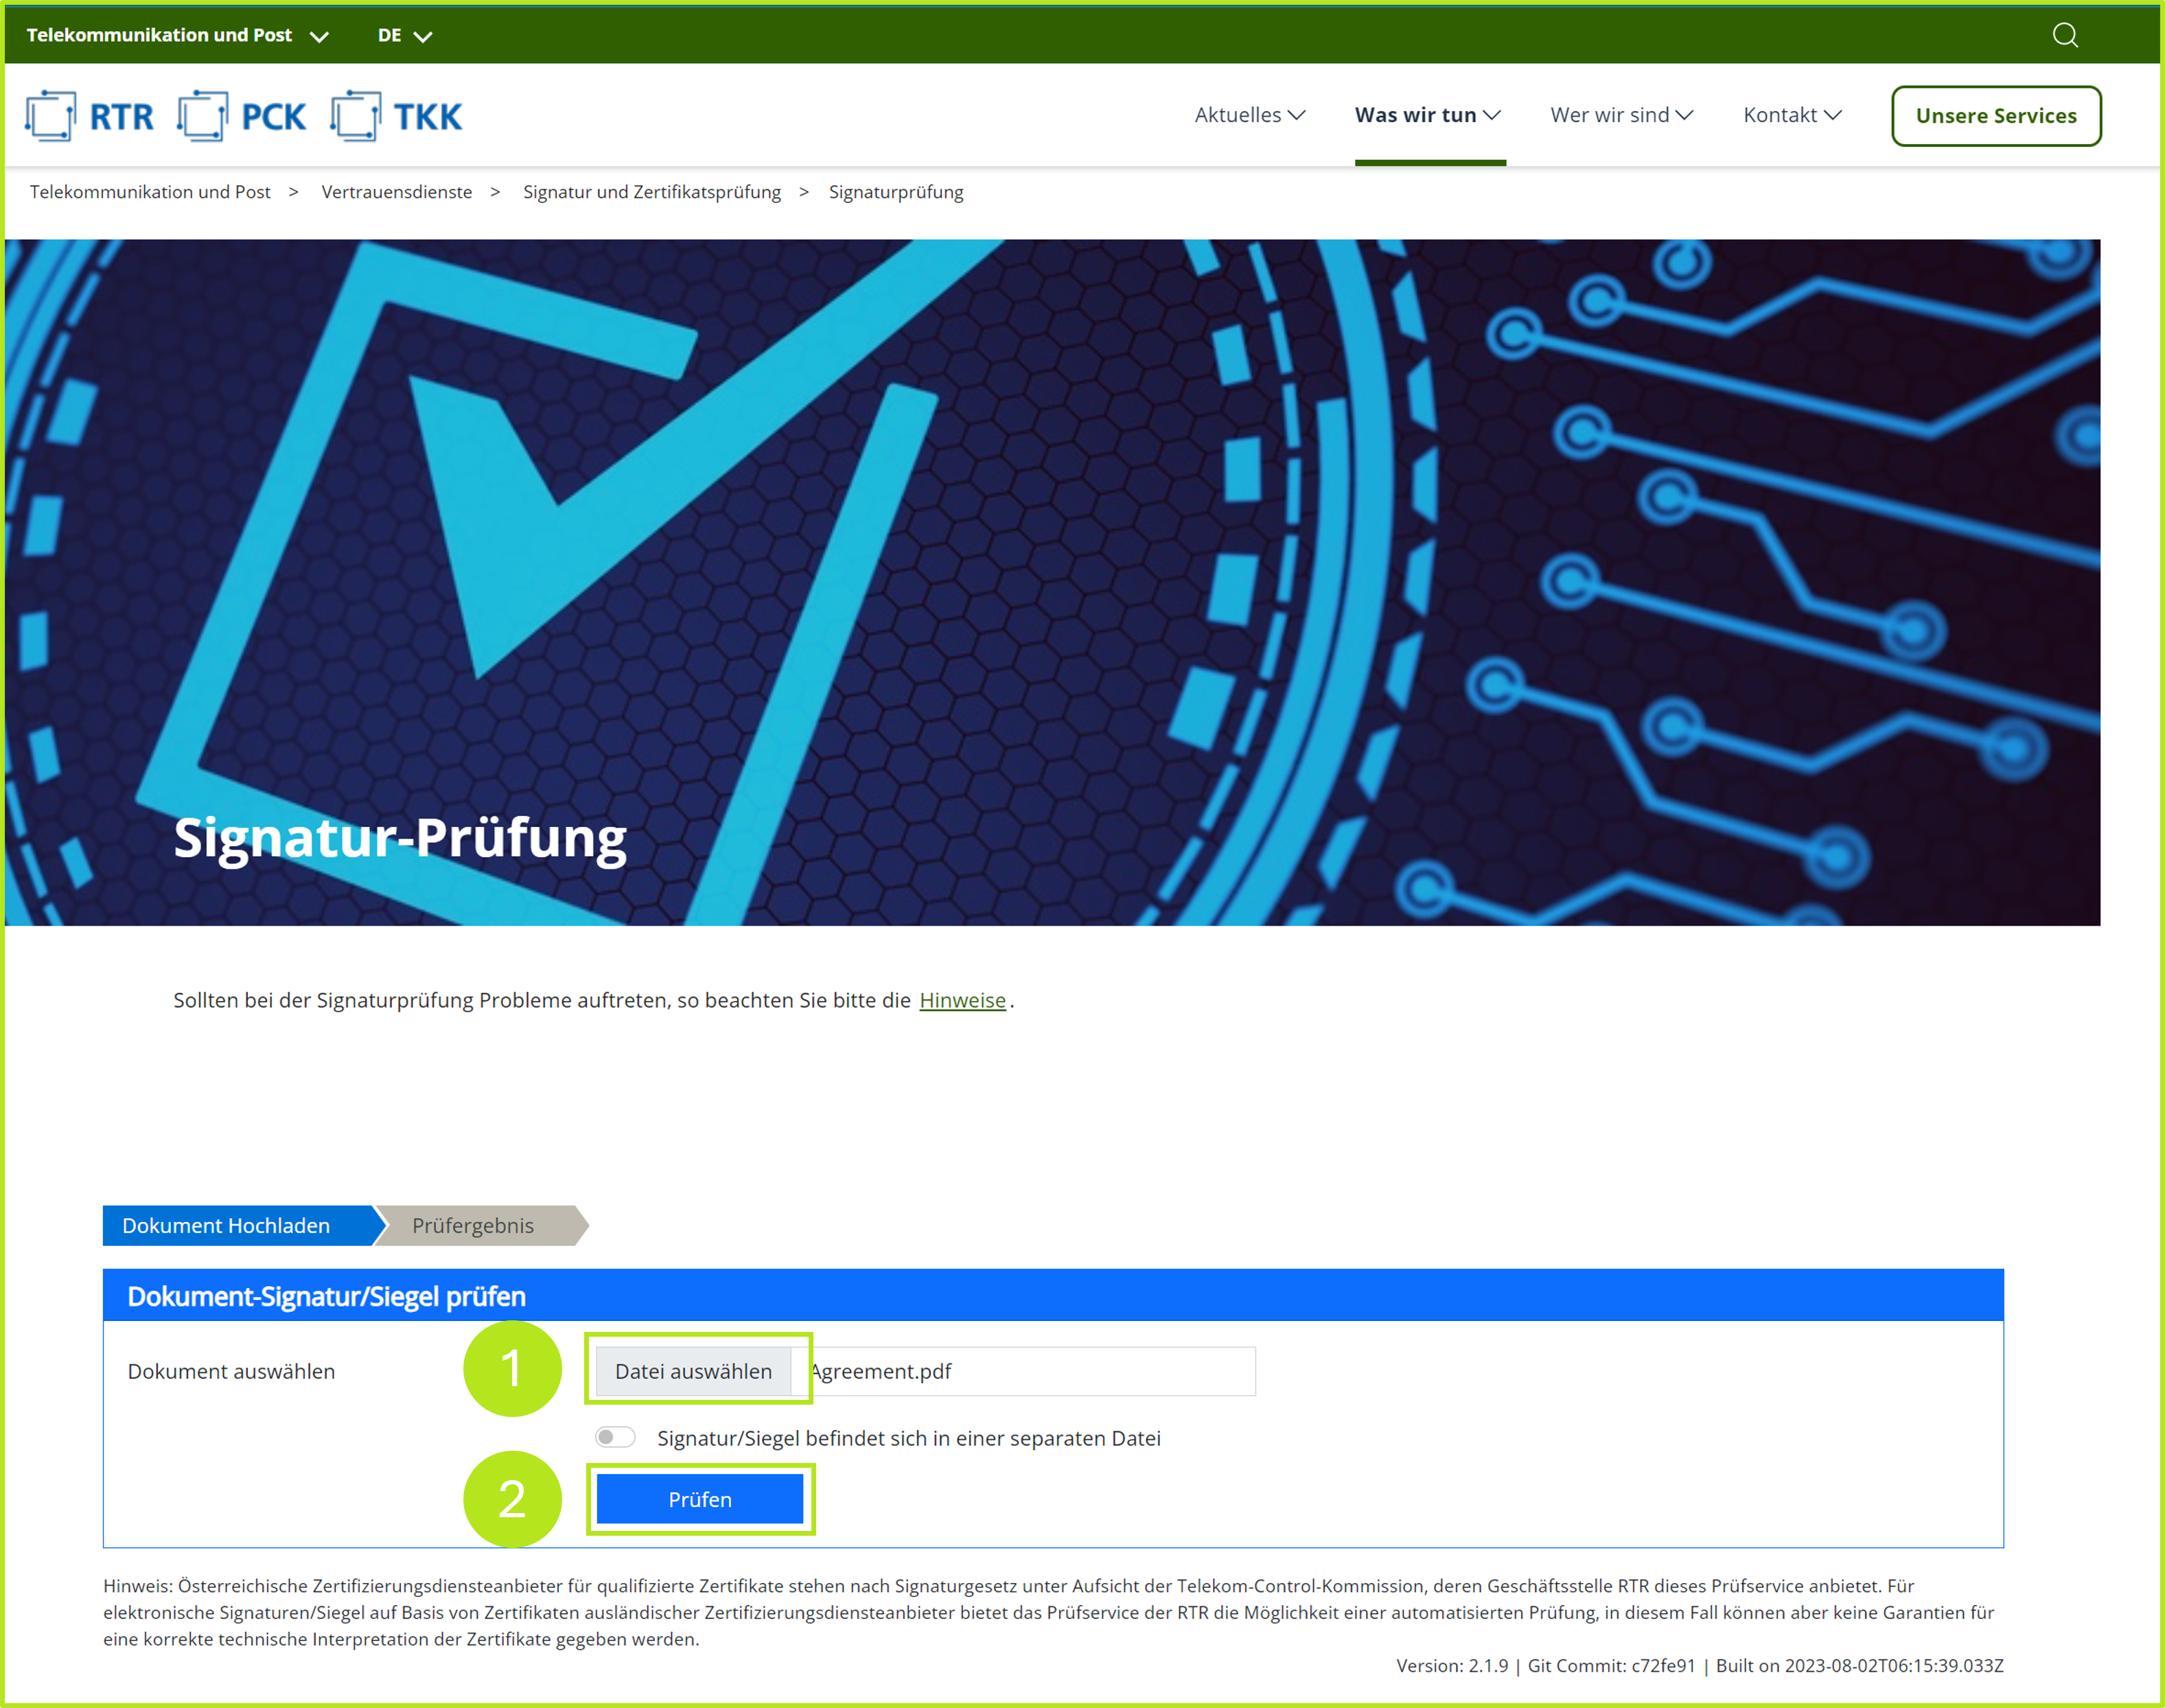Expand the Aktuelles menu
Image resolution: width=2165 pixels, height=1708 pixels.
point(1249,115)
